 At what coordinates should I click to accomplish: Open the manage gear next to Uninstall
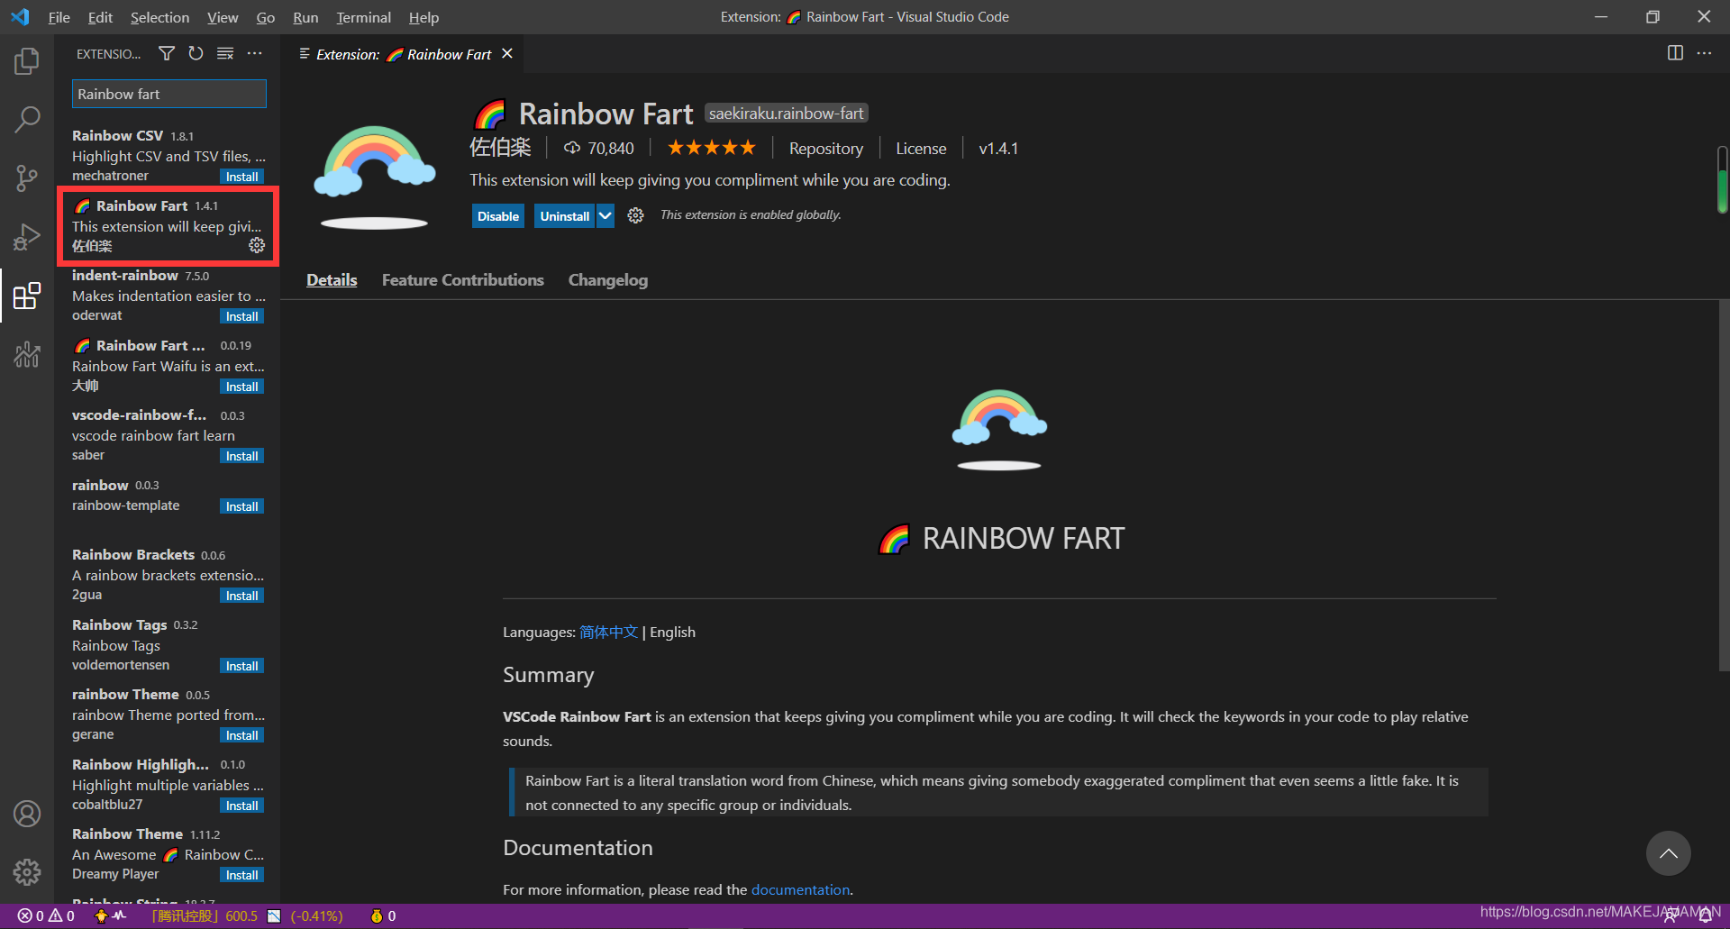click(x=635, y=215)
